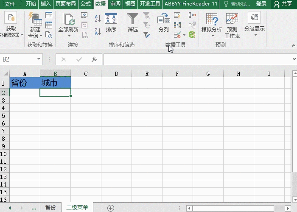This screenshot has width=297, height=212.
Task: Click the Clear filter icon
Action: (x=146, y=15)
